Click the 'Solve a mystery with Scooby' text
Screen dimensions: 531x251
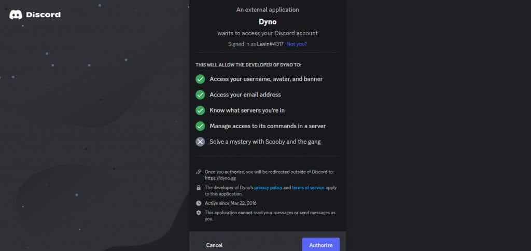[x=265, y=142]
